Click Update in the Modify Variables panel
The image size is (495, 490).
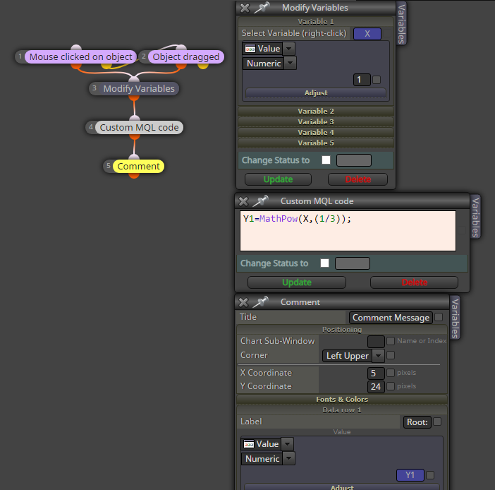click(x=278, y=179)
